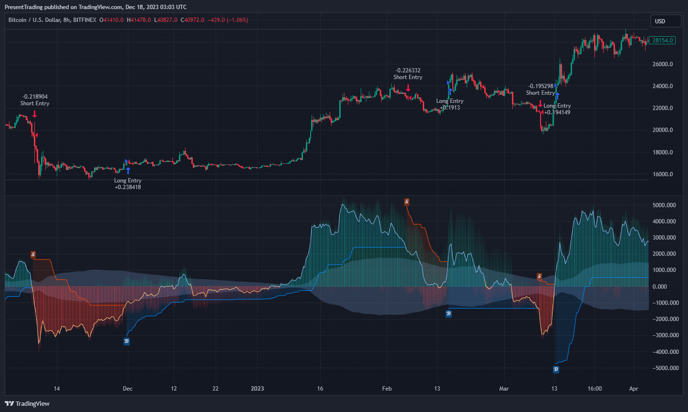Click the blue arrow above Long Entry +0.1913
The width and height of the screenshot is (688, 412).
click(x=450, y=91)
